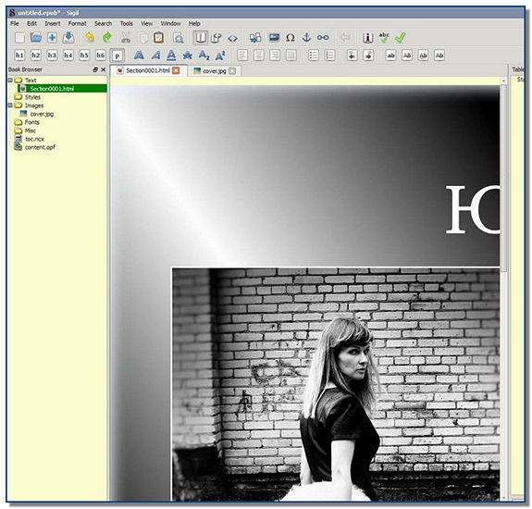Click the h1 heading style button
Viewport: 532px width, 509px height.
pos(19,56)
